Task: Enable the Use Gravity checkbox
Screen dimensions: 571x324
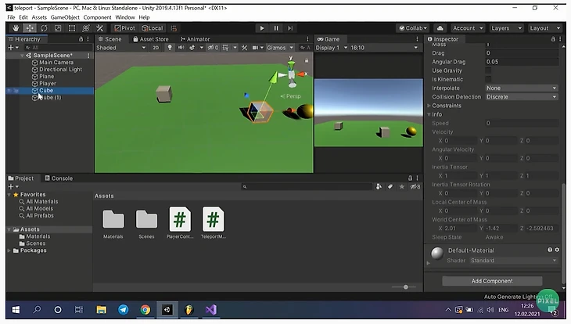Action: [489, 70]
